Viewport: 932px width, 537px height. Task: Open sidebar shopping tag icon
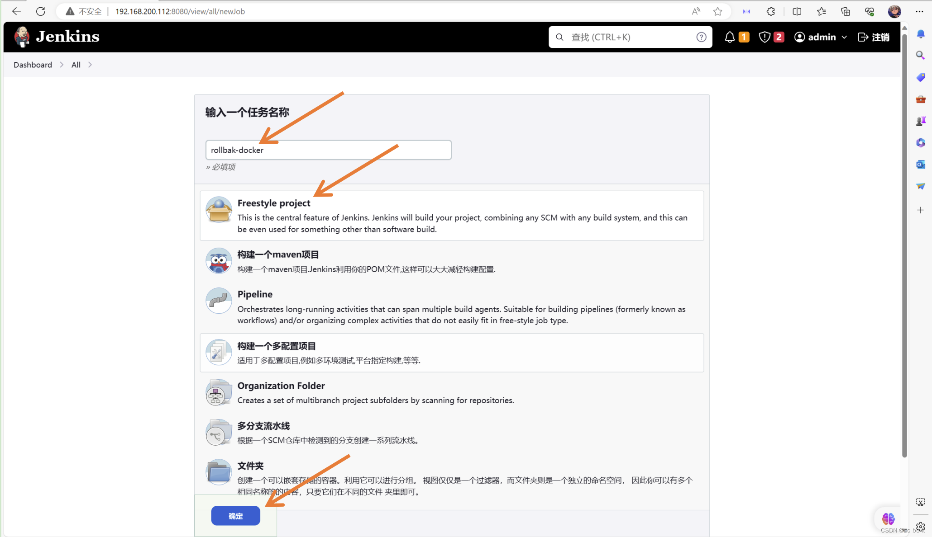[920, 77]
